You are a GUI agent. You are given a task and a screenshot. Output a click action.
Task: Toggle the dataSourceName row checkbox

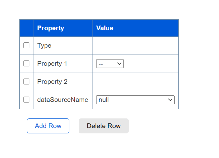27,100
